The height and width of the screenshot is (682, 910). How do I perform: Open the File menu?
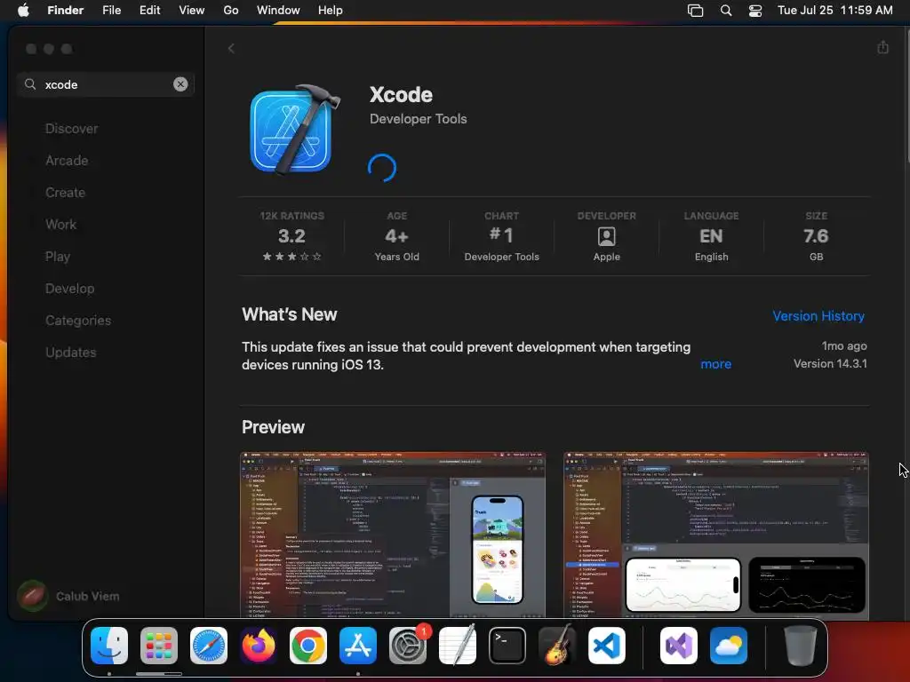click(x=111, y=10)
